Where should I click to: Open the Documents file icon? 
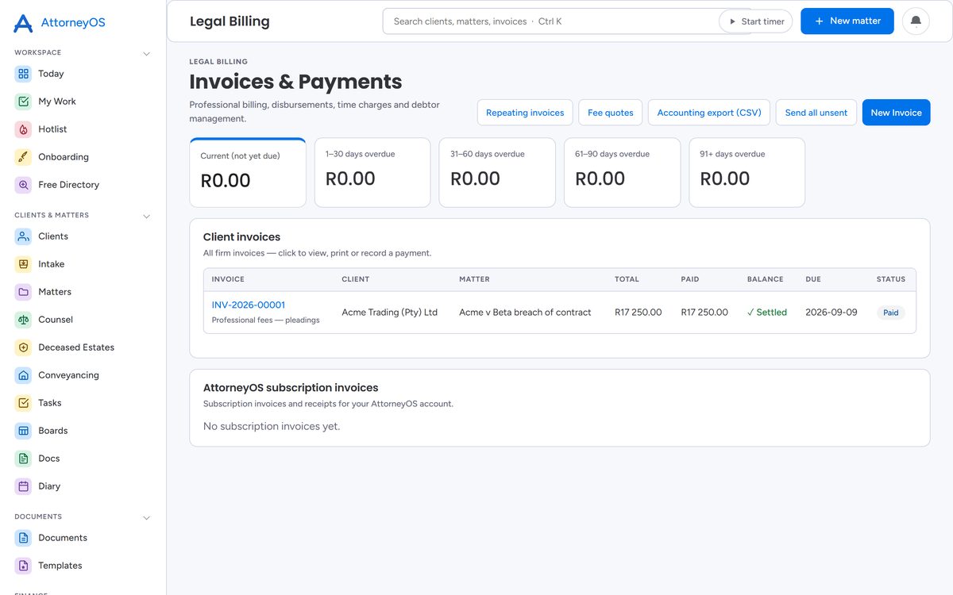[23, 538]
